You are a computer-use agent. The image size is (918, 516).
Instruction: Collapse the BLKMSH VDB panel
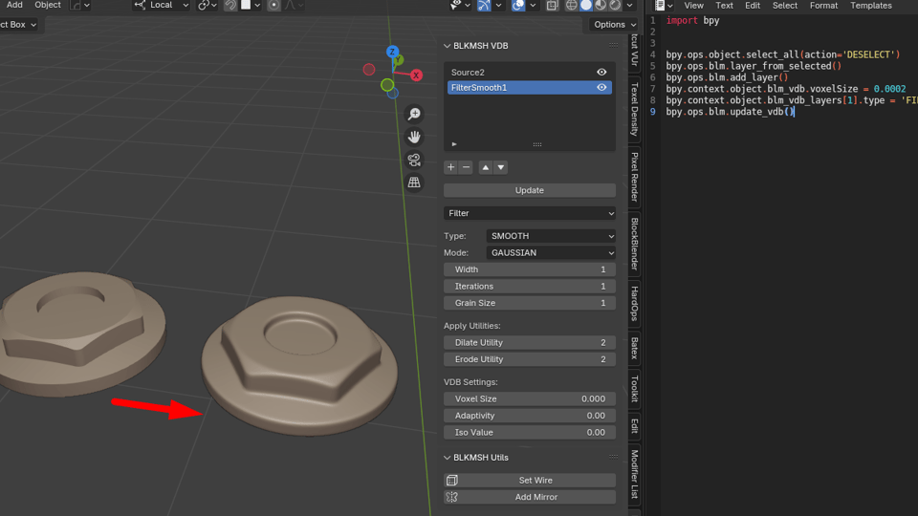coord(448,46)
